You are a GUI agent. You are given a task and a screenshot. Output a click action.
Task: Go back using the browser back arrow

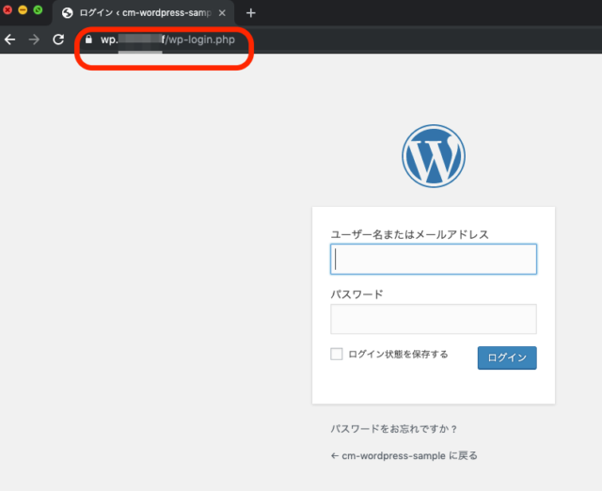(10, 40)
